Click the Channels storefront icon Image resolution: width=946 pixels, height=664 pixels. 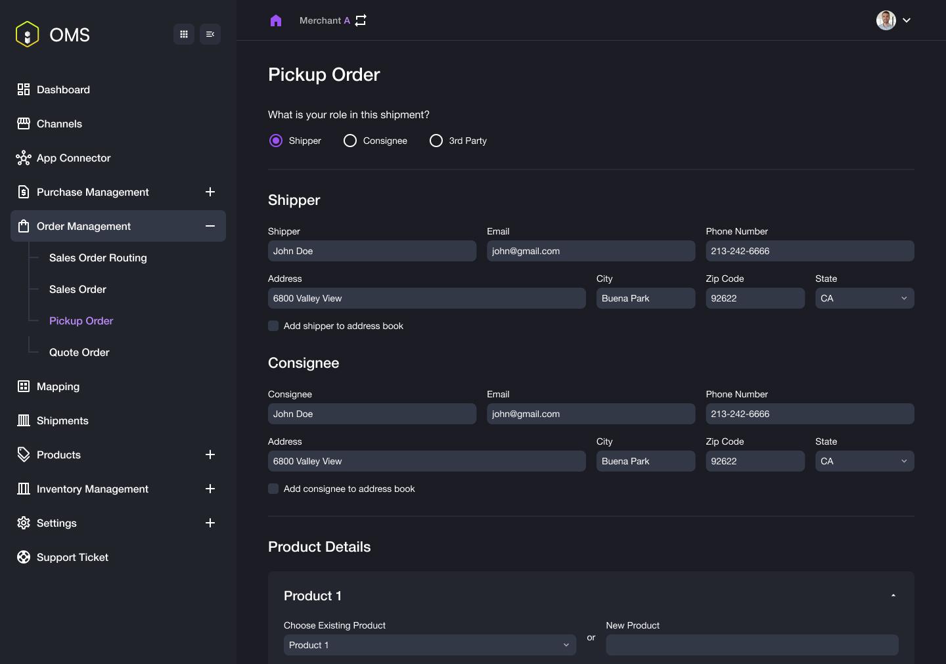[24, 123]
